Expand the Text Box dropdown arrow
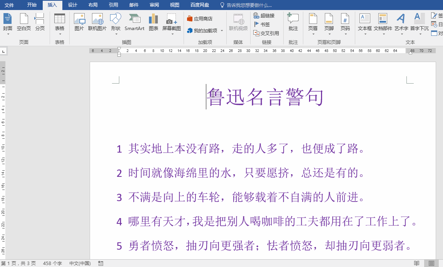The height and width of the screenshot is (267, 443). (x=365, y=34)
